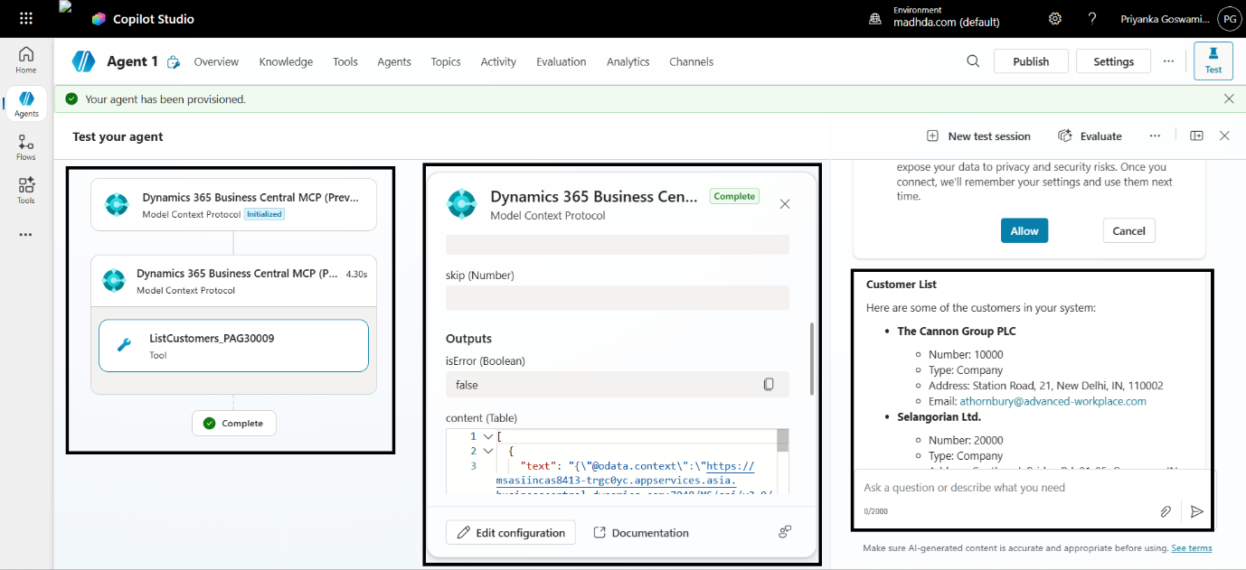Select the Agents icon in the left sidebar
The width and height of the screenshot is (1246, 570).
25,103
